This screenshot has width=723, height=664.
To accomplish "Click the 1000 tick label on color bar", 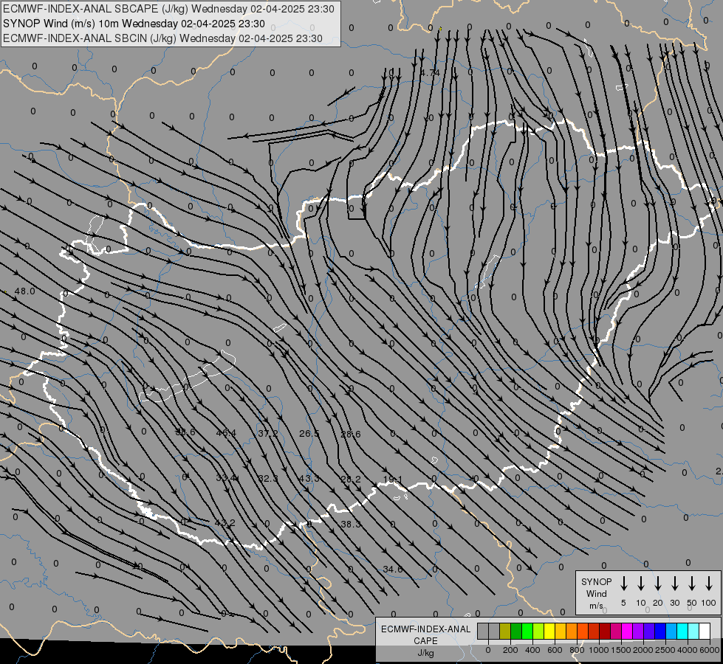I will [599, 650].
